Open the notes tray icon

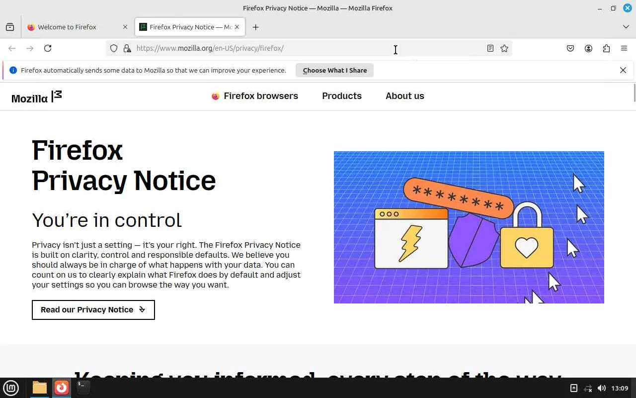click(x=574, y=388)
